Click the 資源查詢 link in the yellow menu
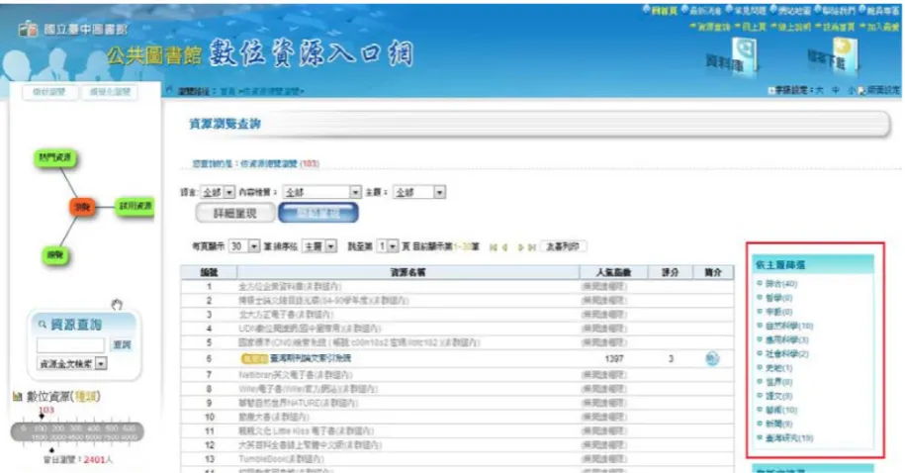Screen dimensions: 905x473 (x=714, y=27)
